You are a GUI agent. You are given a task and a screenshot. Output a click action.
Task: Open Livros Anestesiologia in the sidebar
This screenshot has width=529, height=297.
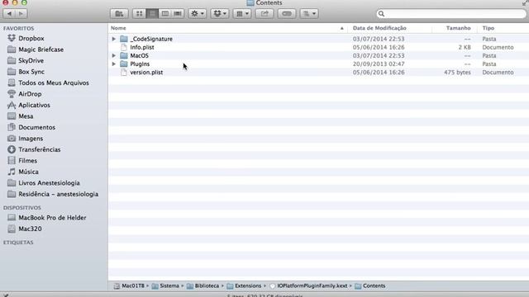[x=49, y=183]
